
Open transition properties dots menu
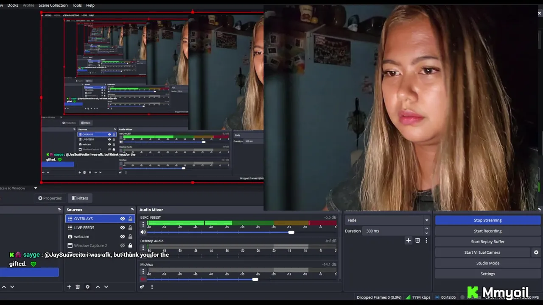[426, 241]
